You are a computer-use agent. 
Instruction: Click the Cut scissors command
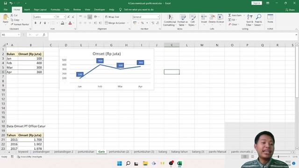pyautogui.click(x=14, y=15)
